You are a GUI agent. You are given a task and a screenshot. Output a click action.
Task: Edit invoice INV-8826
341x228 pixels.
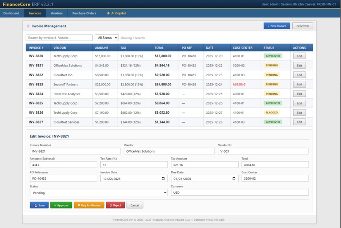(299, 113)
